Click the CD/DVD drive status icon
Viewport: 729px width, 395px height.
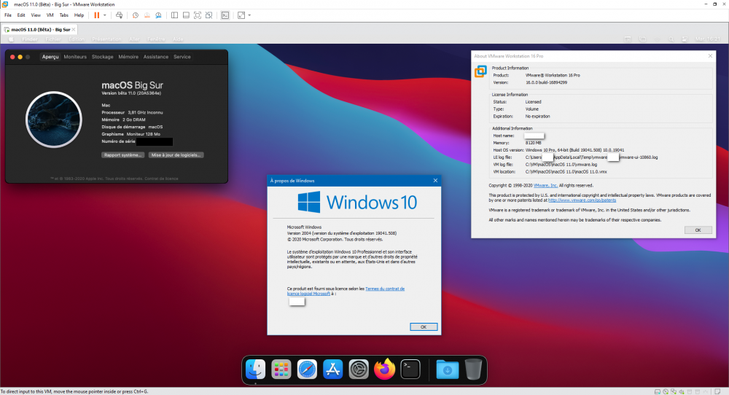point(666,392)
